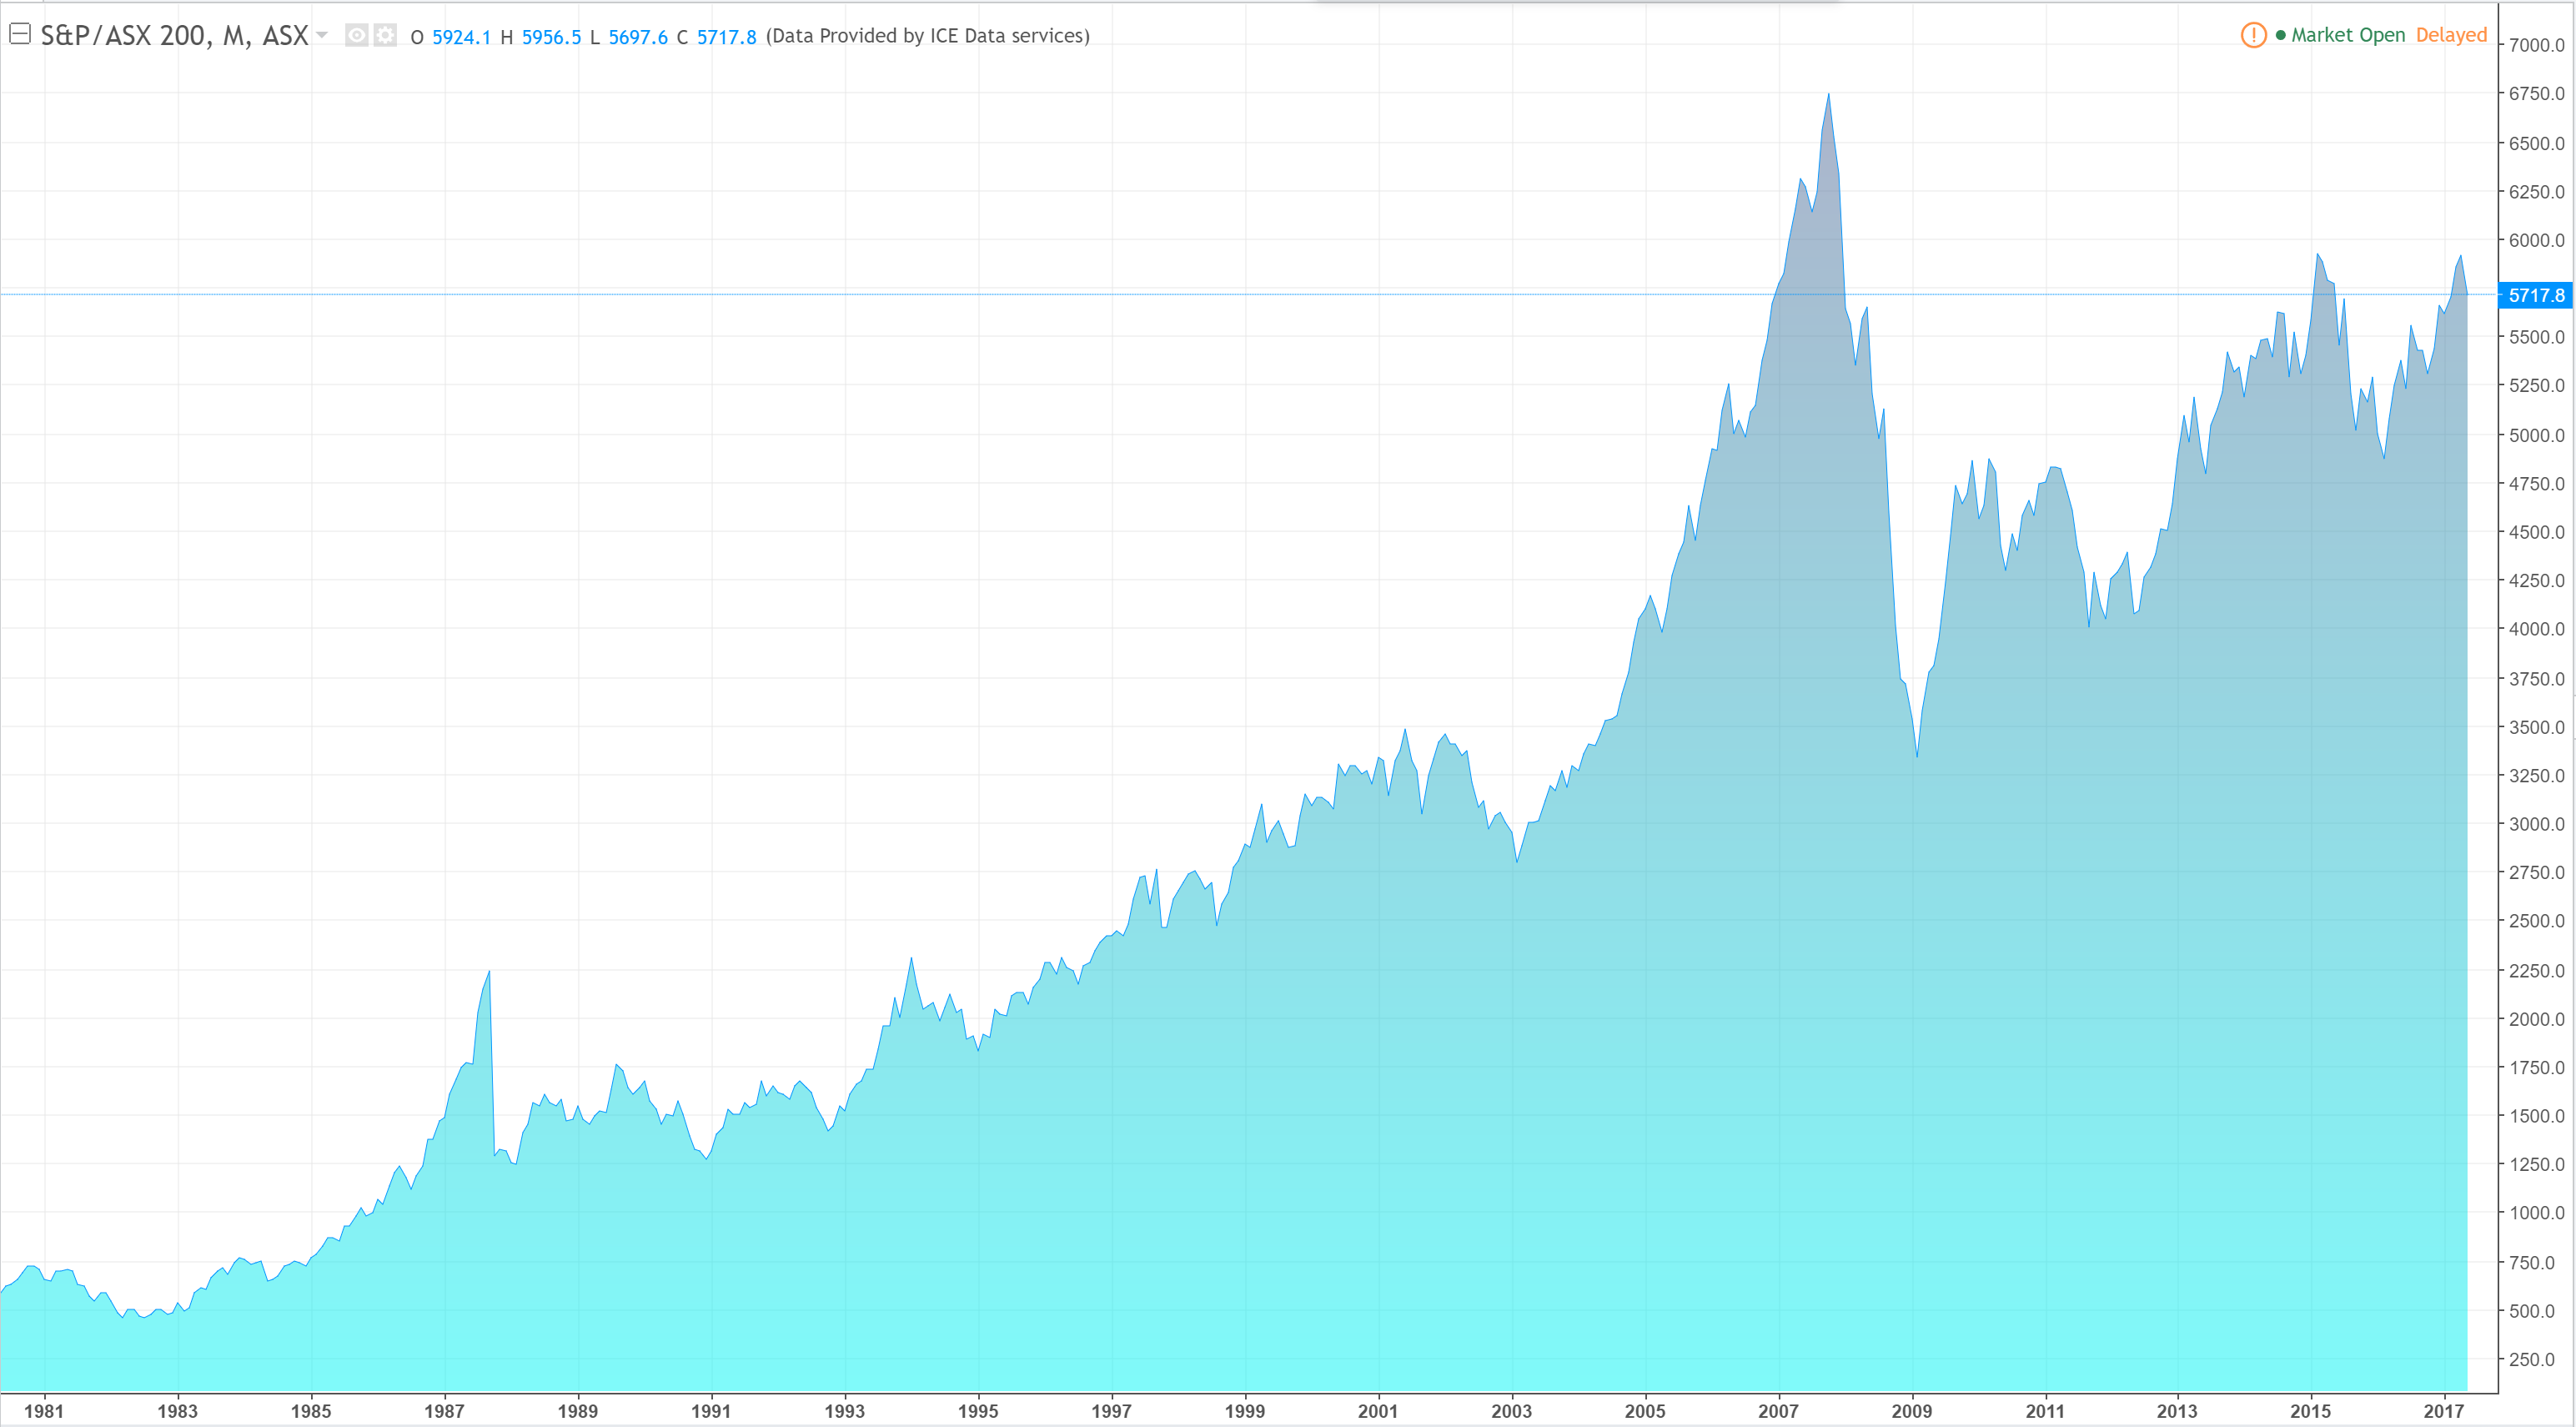Click the high value 5956.5
Image resolution: width=2576 pixels, height=1427 pixels.
pos(551,37)
